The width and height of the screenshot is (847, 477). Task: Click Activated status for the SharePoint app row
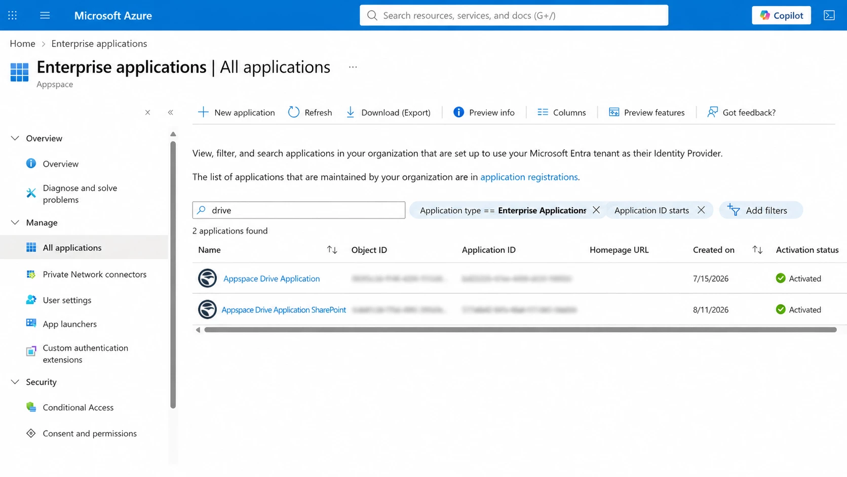pyautogui.click(x=798, y=310)
